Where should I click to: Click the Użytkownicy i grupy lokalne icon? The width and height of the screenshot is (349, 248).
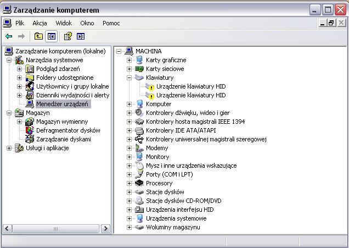[x=30, y=86]
